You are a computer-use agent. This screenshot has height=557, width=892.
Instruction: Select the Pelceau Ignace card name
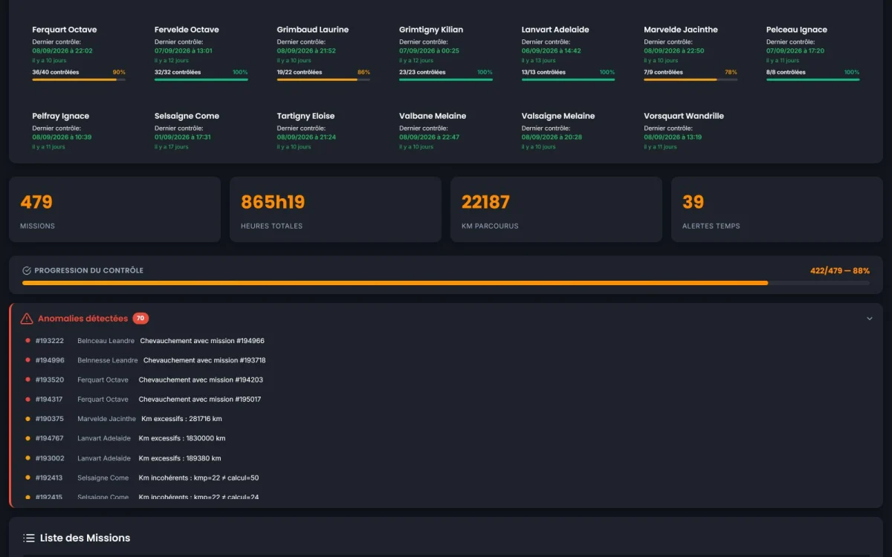797,30
